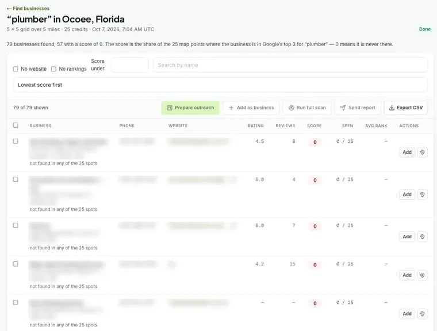This screenshot has width=437, height=331.
Task: Click the Send report button
Action: click(358, 108)
